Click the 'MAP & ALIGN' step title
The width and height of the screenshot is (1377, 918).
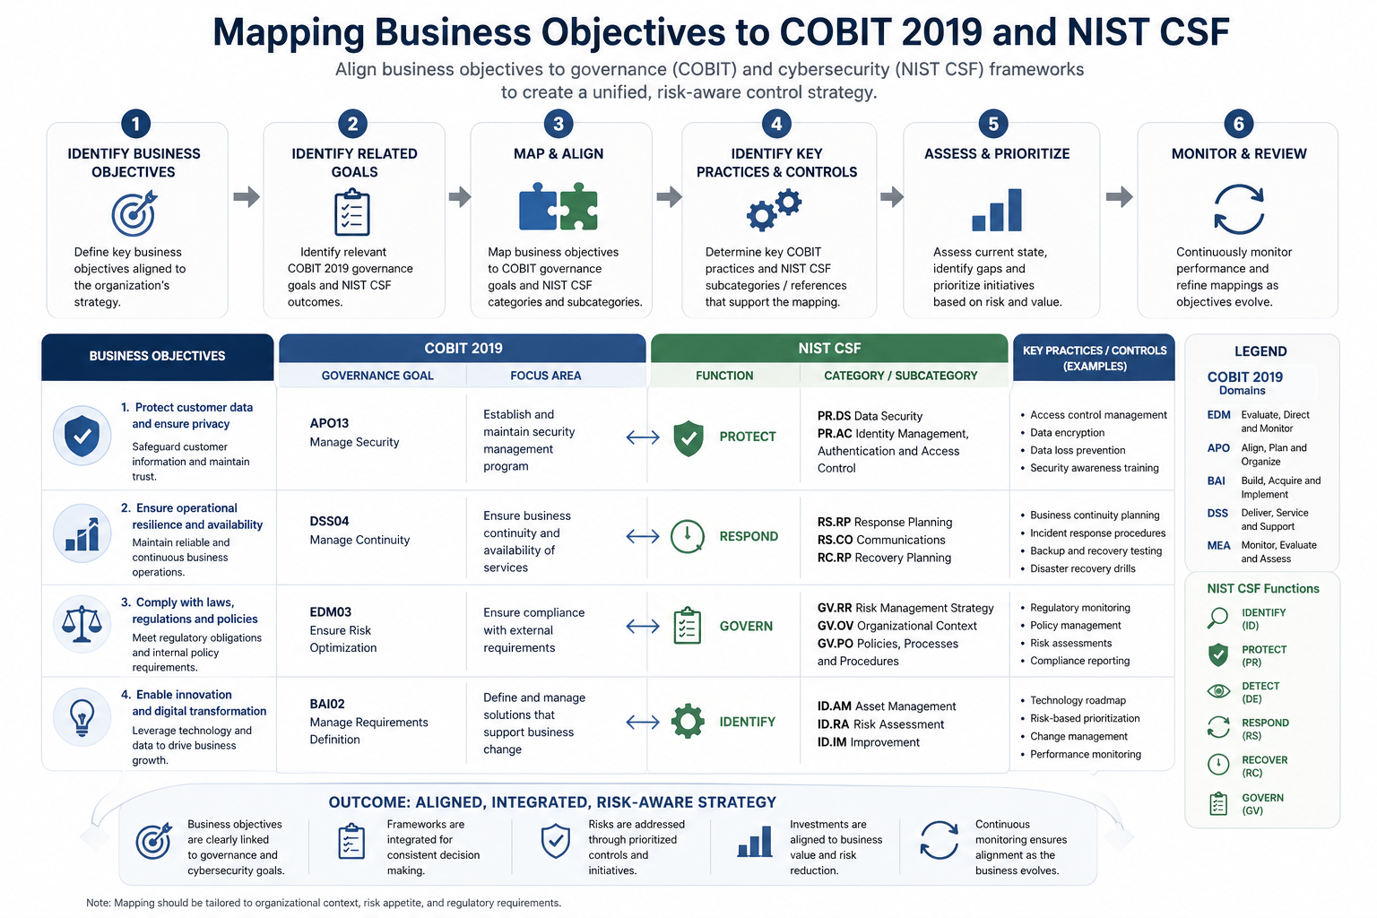coord(559,153)
